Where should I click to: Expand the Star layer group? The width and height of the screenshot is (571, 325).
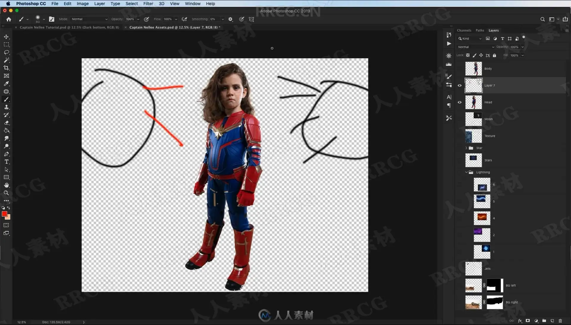[x=466, y=148]
